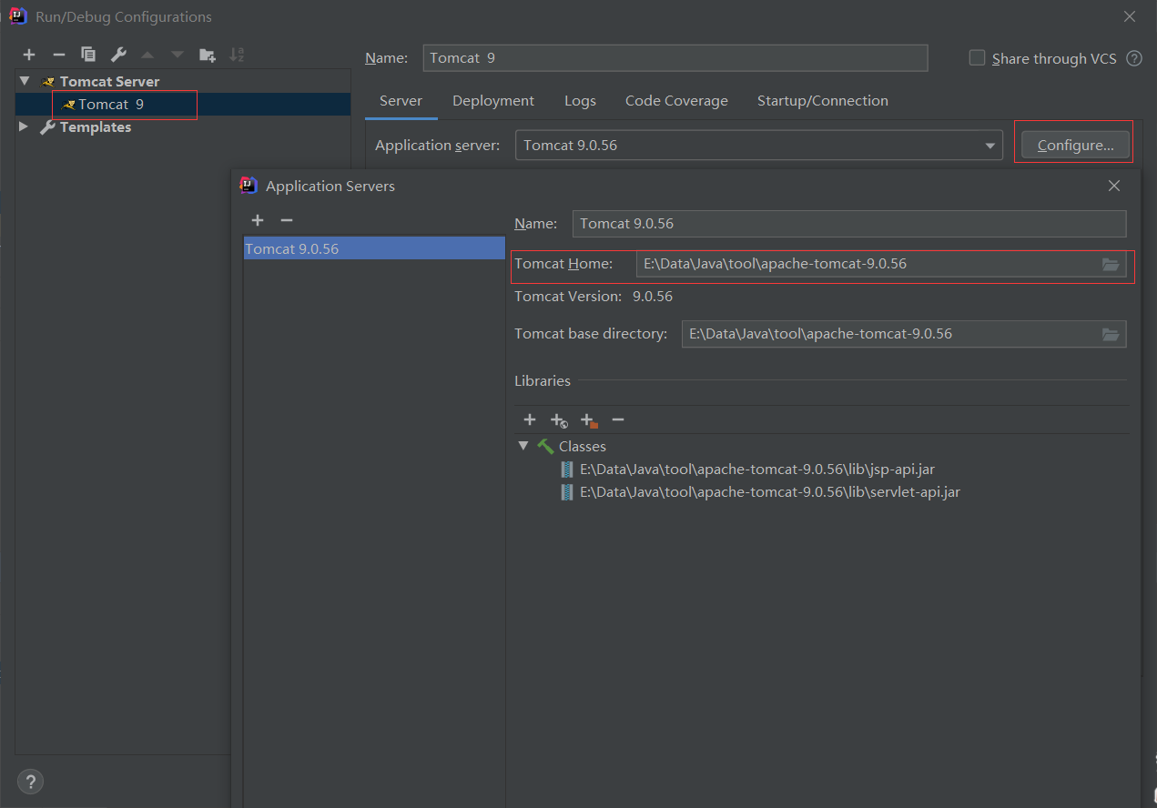Collapse the Classes library node
1157x808 pixels.
click(523, 446)
